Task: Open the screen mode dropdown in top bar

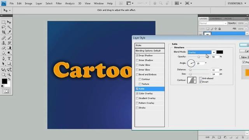Action: tap(189, 3)
